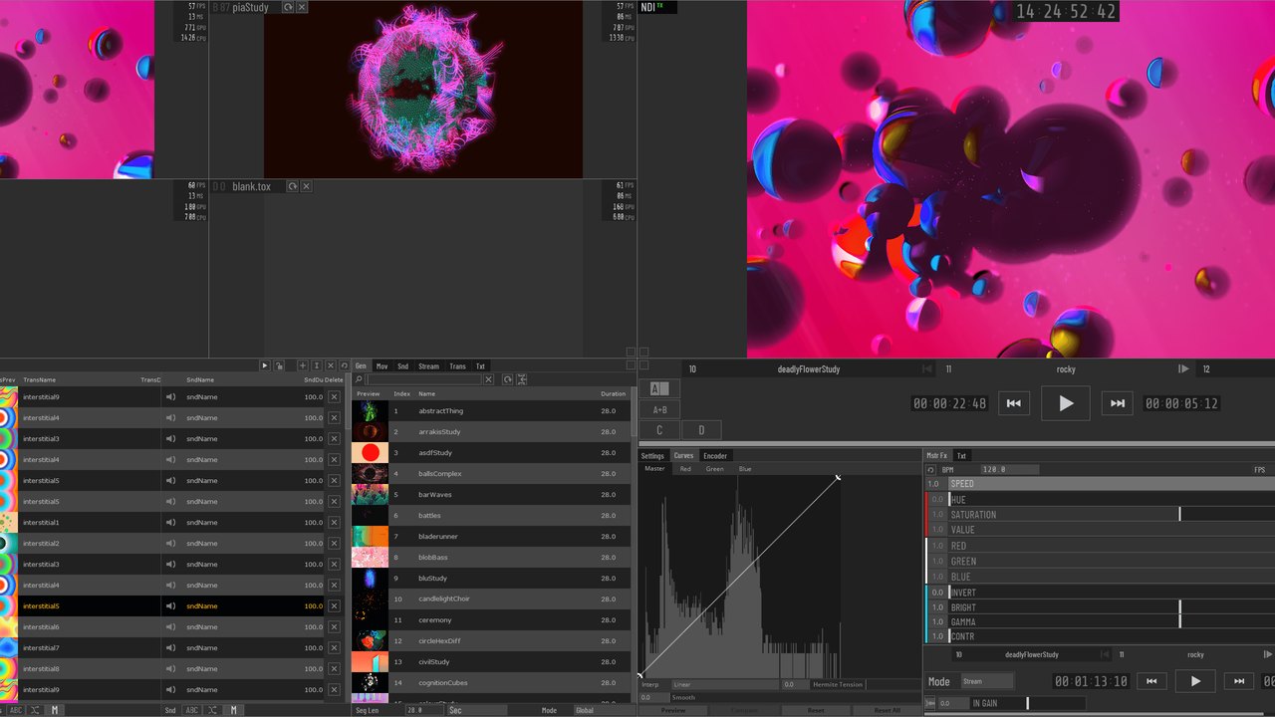
Task: Adjust the IN GAIN slider
Action: tap(1029, 703)
